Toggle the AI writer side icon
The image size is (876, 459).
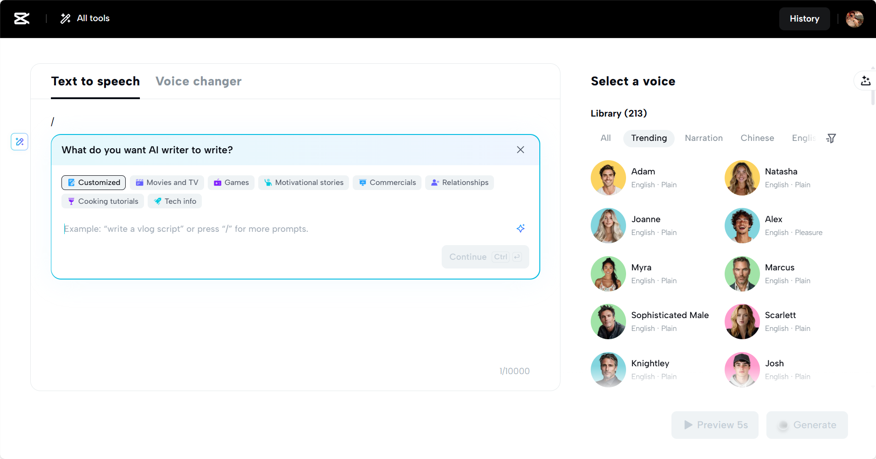tap(20, 141)
